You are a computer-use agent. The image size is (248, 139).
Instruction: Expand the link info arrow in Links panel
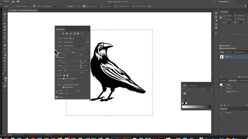[x=221, y=77]
